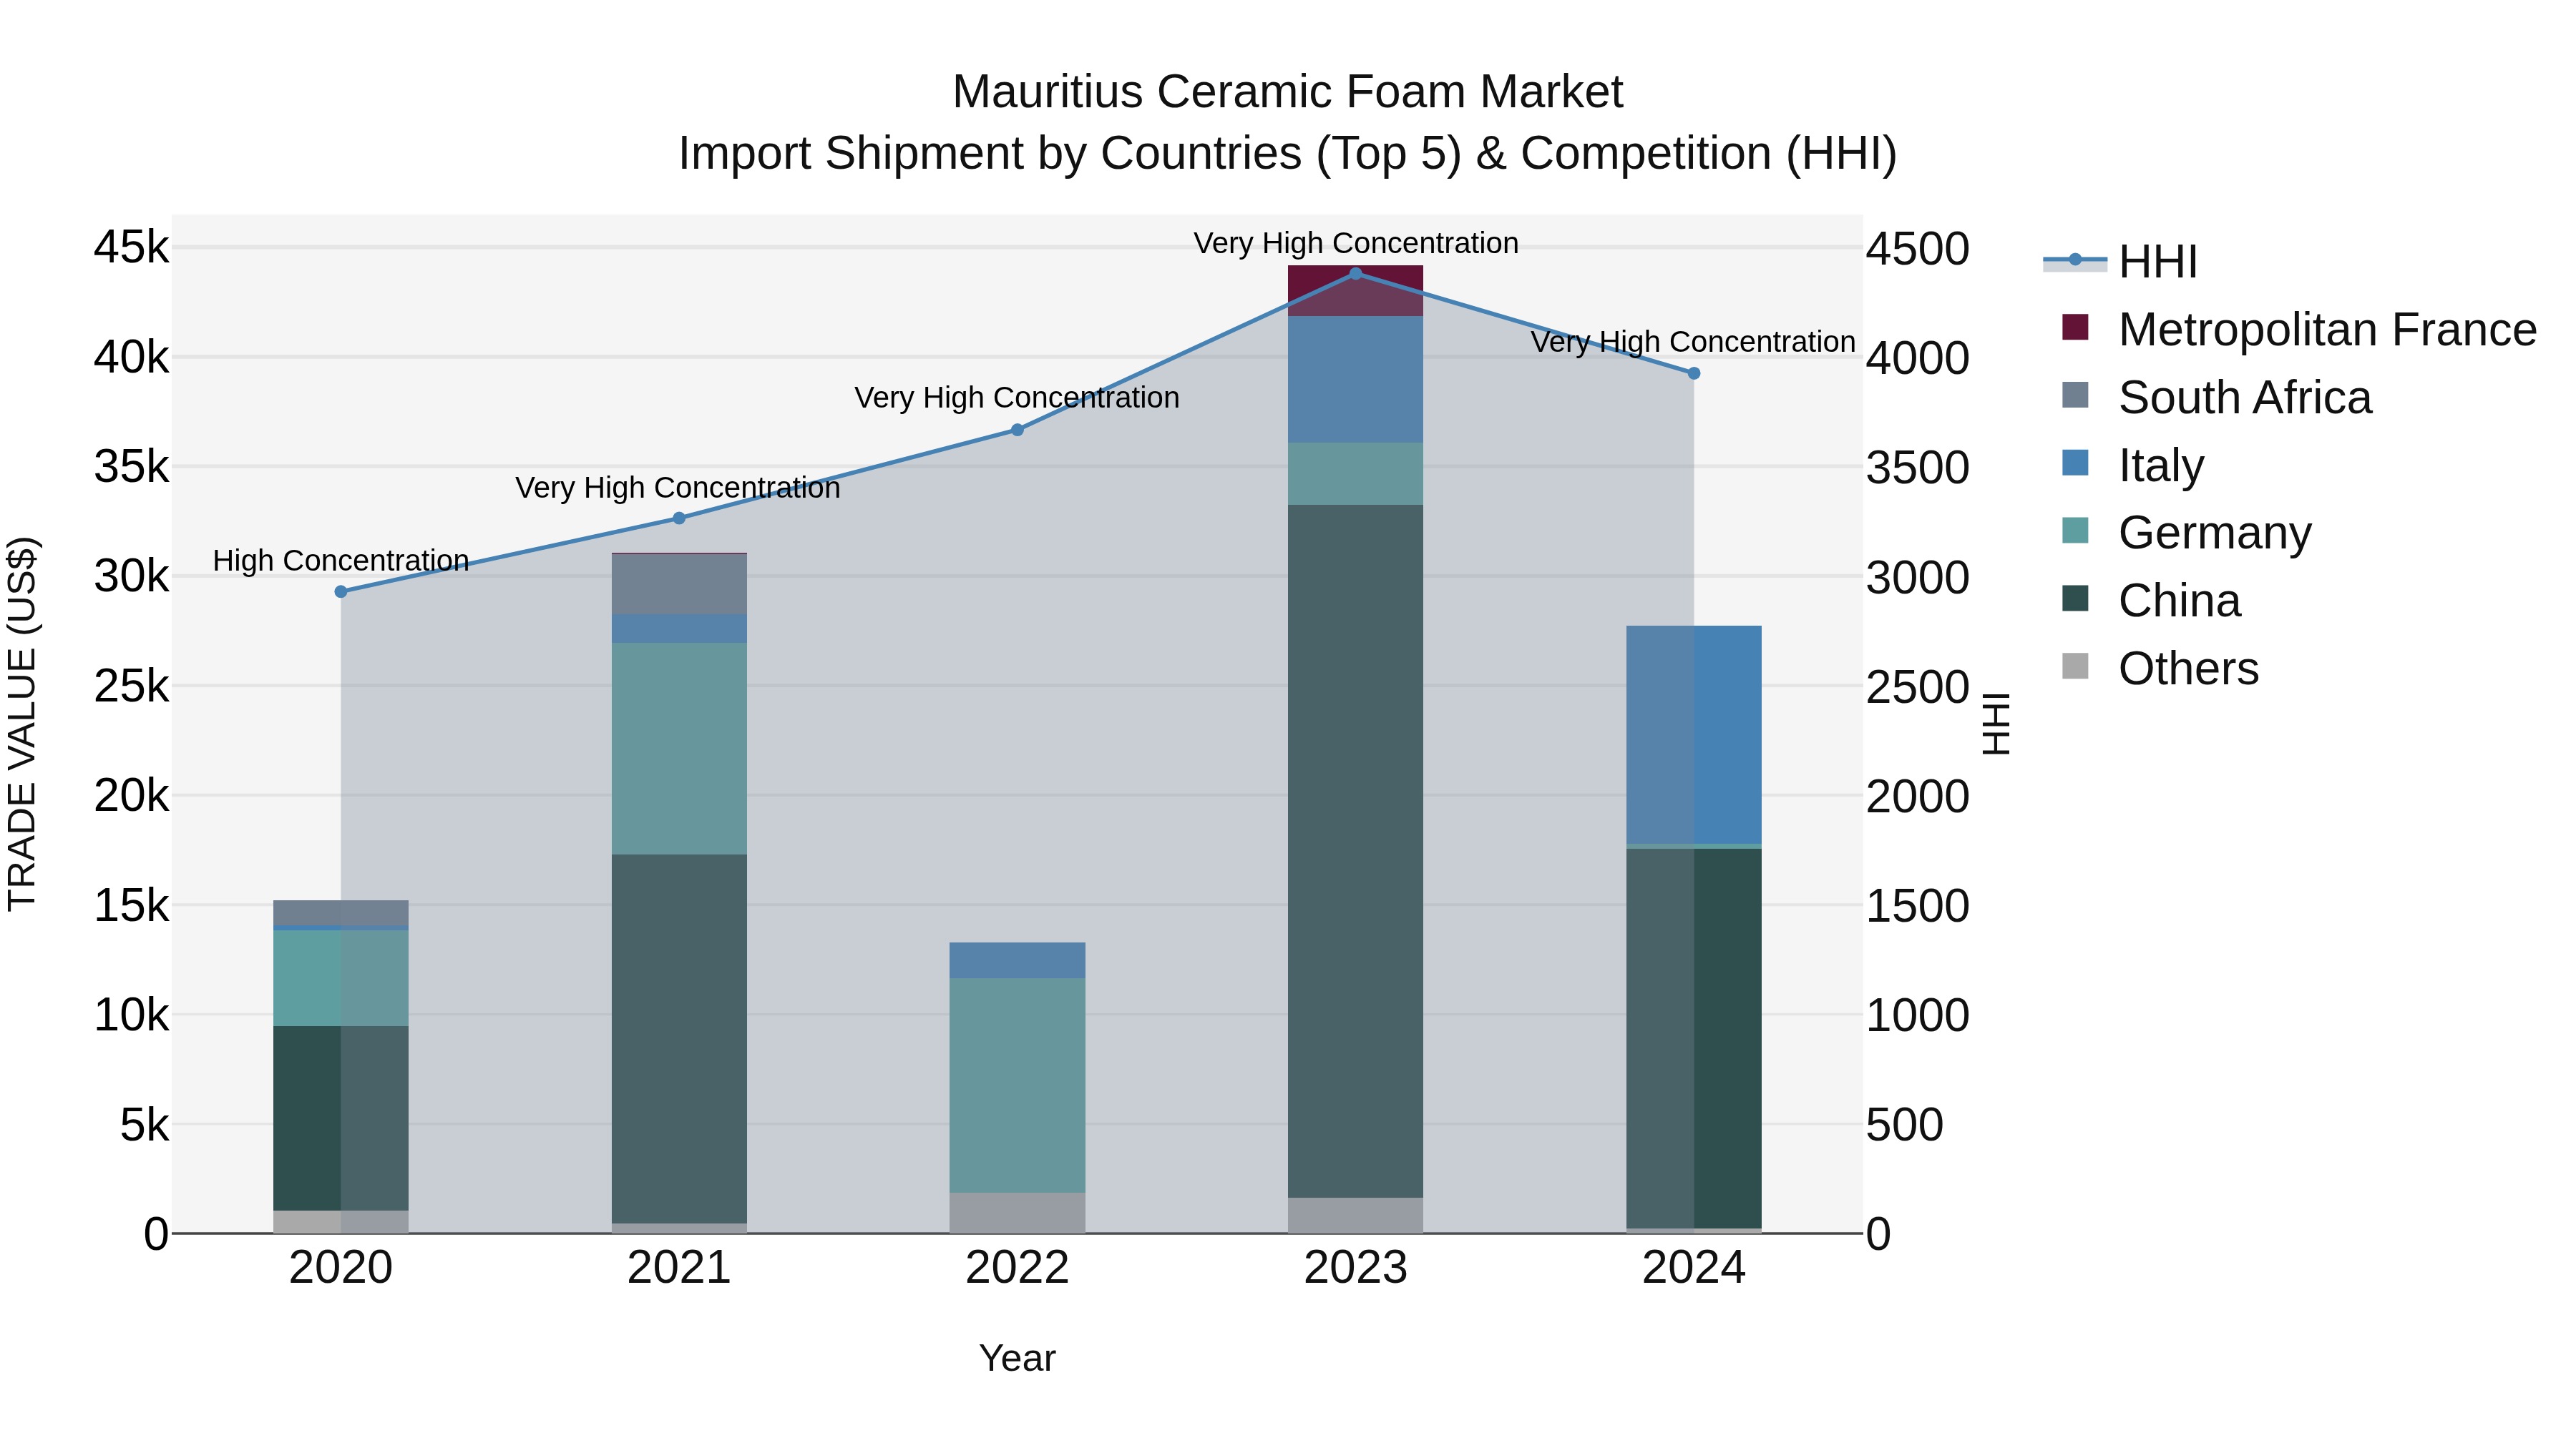Click the 'Year' axis title
The image size is (2576, 1448).
pyautogui.click(x=1017, y=1358)
